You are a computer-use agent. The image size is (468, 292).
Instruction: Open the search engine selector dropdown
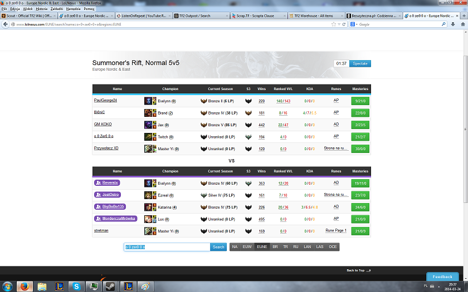click(354, 24)
